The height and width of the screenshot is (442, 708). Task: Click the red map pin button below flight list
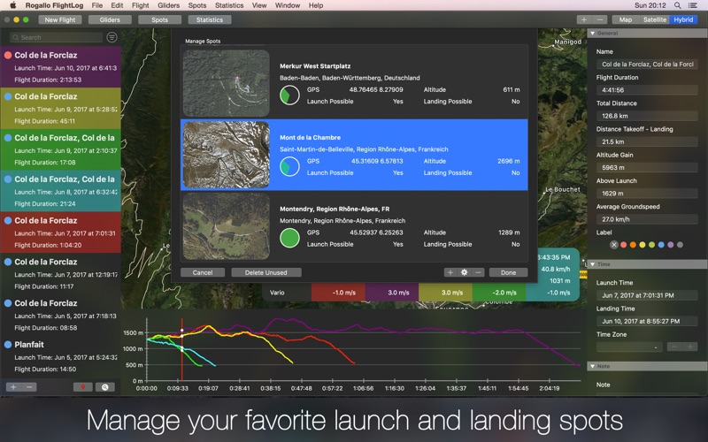(x=82, y=387)
